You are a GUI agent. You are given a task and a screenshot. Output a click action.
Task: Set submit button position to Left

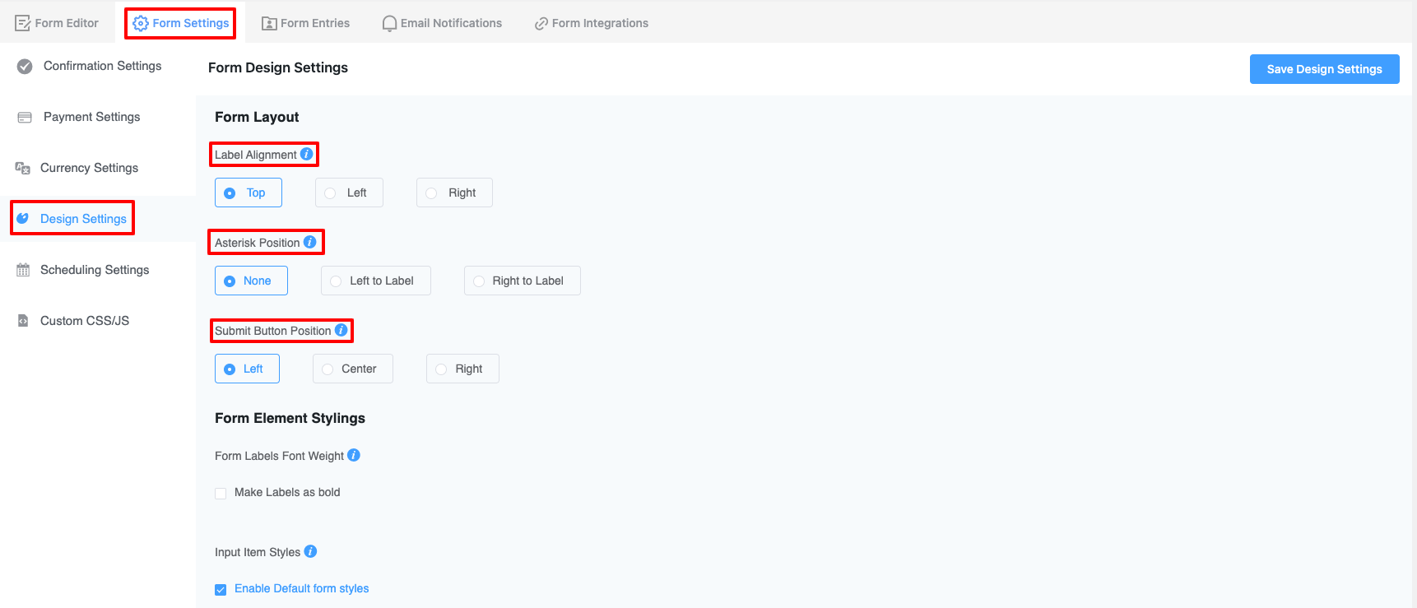(x=247, y=369)
